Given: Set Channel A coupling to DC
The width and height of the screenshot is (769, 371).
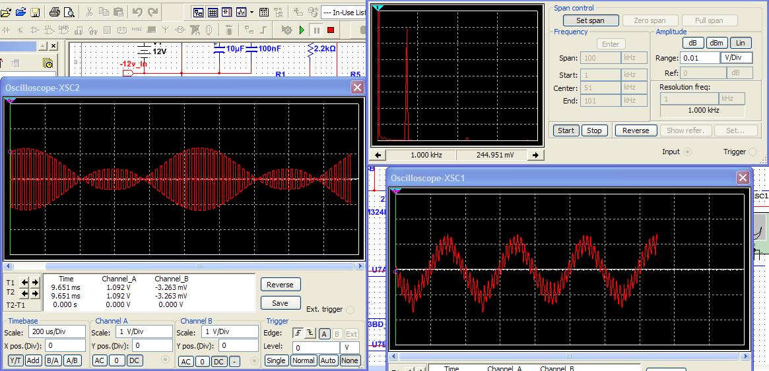Looking at the screenshot, I should (133, 360).
